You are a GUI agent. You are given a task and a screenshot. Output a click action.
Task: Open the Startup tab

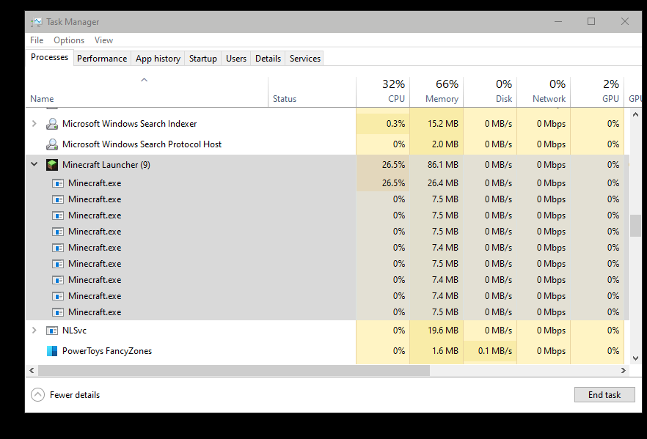(x=203, y=59)
